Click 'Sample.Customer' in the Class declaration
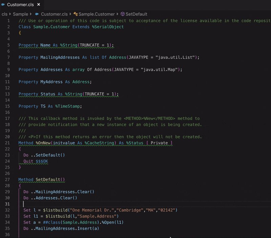Screen dimensions: 271x238 click(51, 27)
